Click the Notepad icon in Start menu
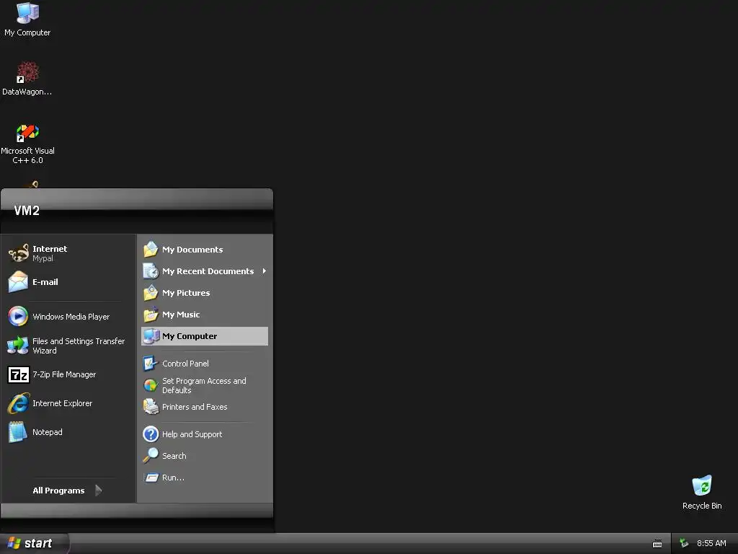This screenshot has height=554, width=738. (x=18, y=432)
